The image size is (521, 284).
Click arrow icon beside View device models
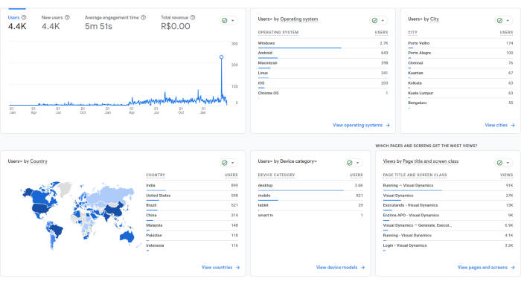[x=362, y=268]
